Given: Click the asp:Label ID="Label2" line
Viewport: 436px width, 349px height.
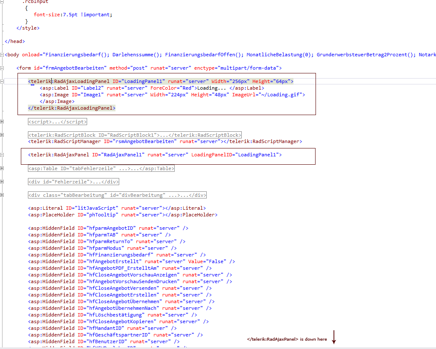Looking at the screenshot, I should (x=152, y=88).
